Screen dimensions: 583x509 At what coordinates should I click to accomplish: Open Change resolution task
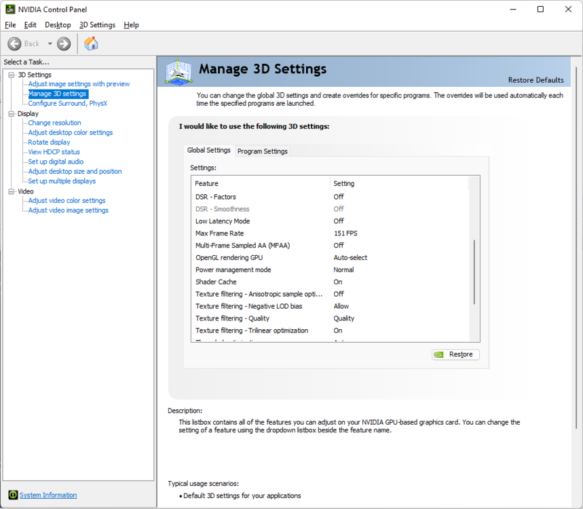(x=54, y=123)
